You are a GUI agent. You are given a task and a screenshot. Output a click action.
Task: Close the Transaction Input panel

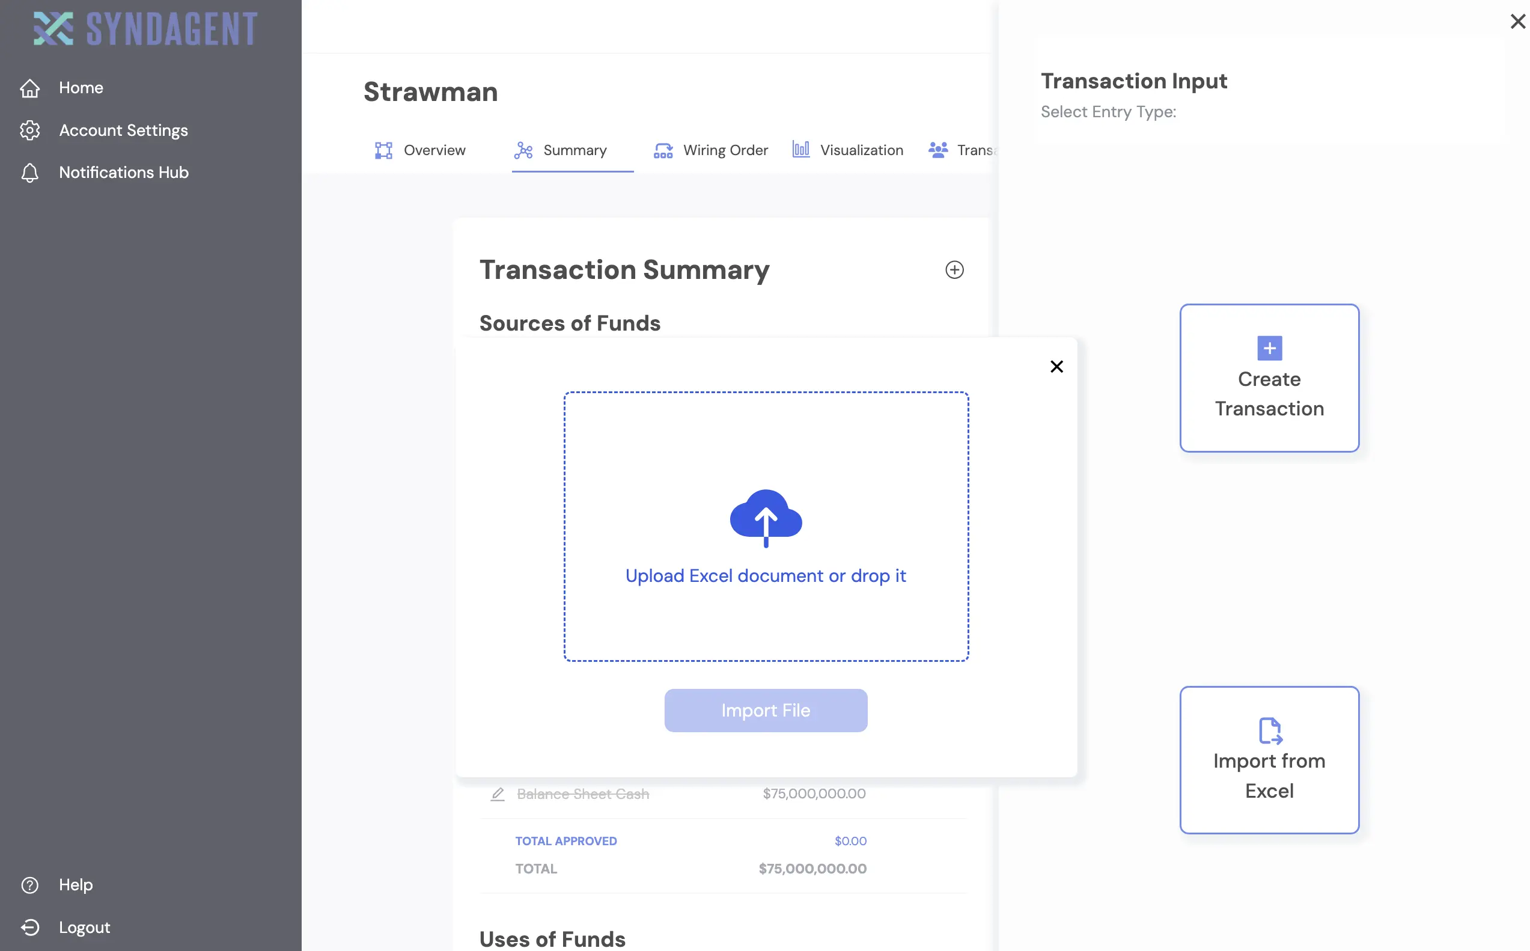tap(1517, 22)
